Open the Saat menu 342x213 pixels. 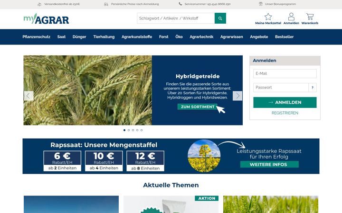point(61,37)
